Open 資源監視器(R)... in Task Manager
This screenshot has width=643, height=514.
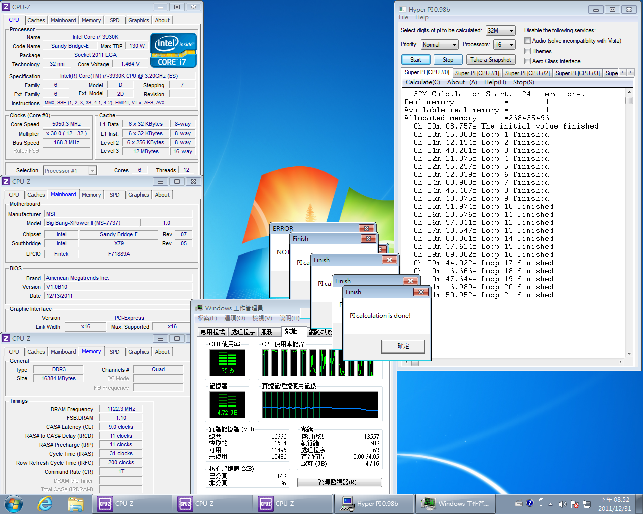(340, 482)
